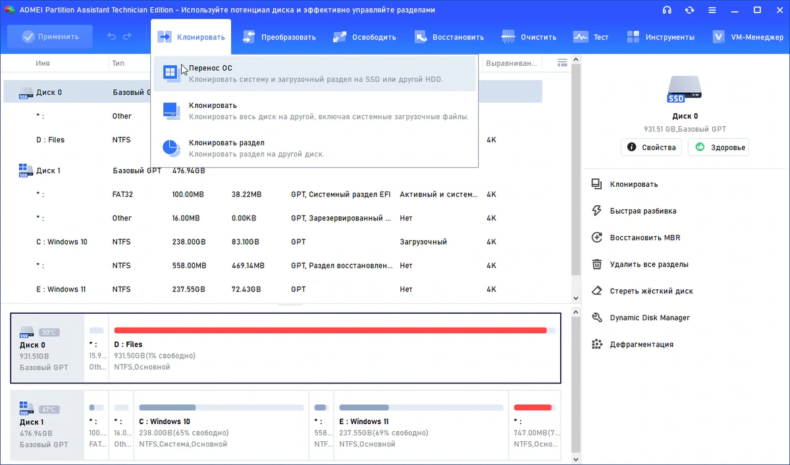Select the C : Windows 10 row
Screen dimensions: 790x465
point(273,241)
